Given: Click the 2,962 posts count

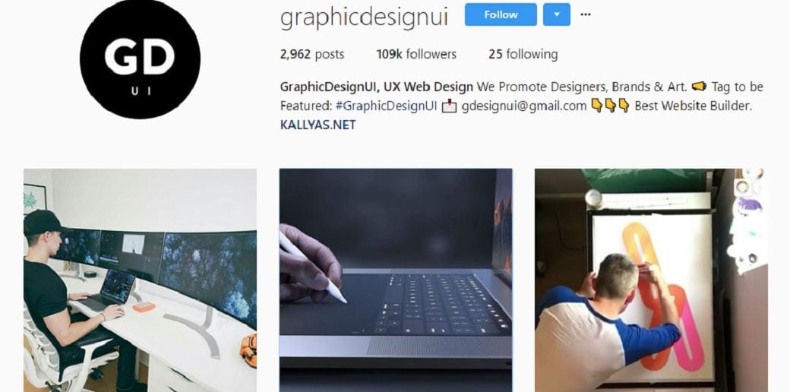Looking at the screenshot, I should 312,54.
